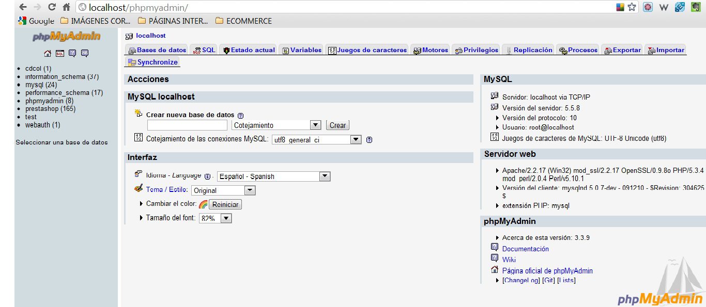Go back with the browser back arrow
The width and height of the screenshot is (706, 307).
(23, 7)
